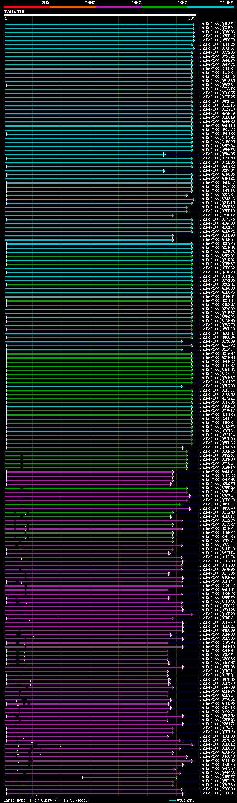Click the last hit UniRef100_C6DUN3
Image resolution: width=237 pixels, height=803 pixels.
click(x=217, y=793)
